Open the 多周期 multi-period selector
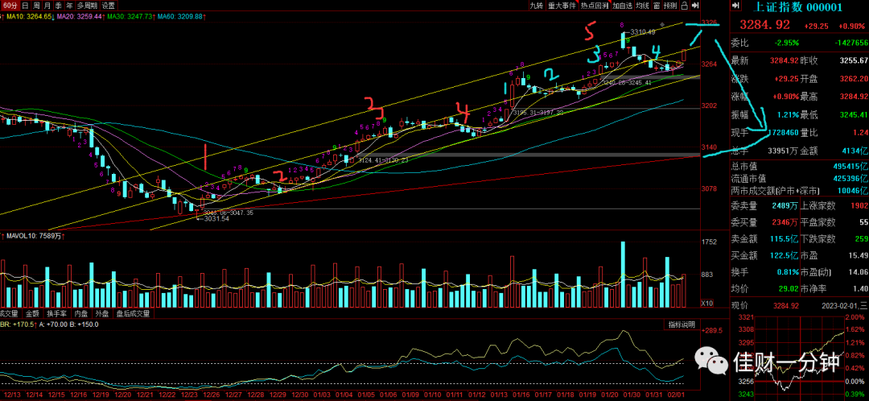This screenshot has width=869, height=401. [88, 6]
